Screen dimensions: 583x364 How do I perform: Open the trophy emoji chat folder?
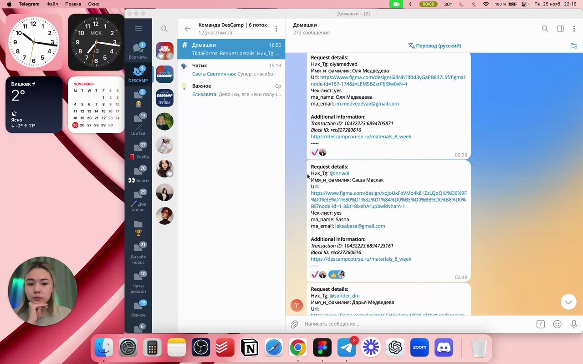(x=138, y=228)
